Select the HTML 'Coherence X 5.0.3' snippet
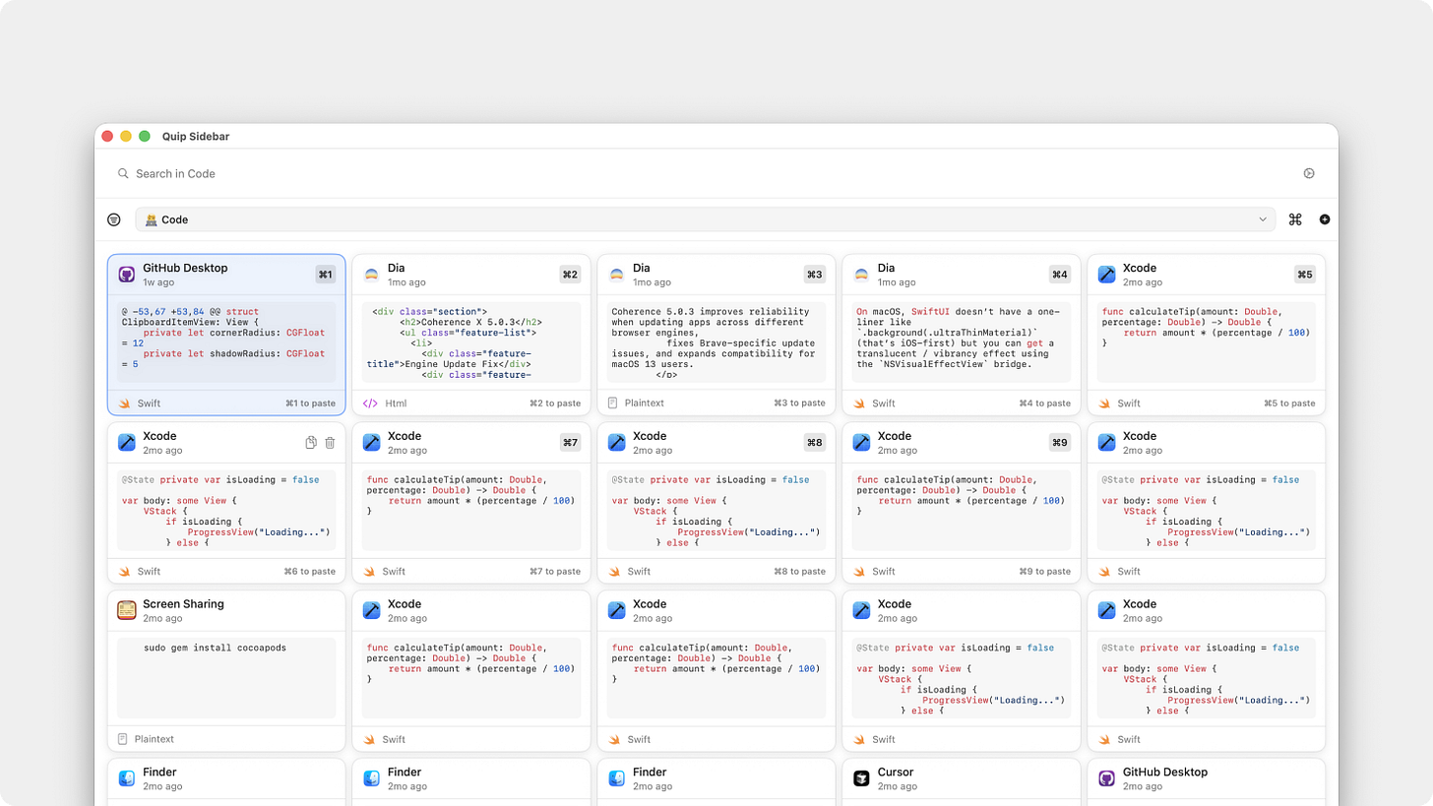The height and width of the screenshot is (806, 1433). click(x=471, y=342)
